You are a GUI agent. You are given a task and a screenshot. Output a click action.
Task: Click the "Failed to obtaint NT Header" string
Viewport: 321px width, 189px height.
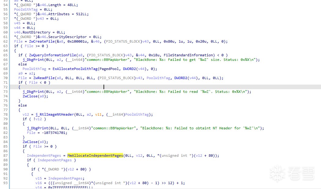202,128
